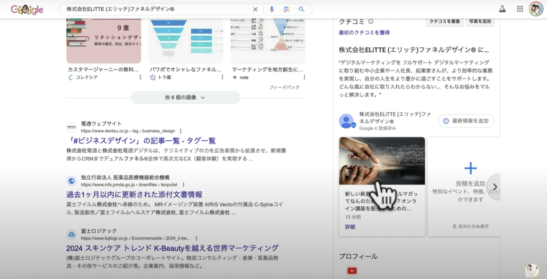547x279 pixels.
Task: Open the Google account profile avatar
Action: click(535, 9)
